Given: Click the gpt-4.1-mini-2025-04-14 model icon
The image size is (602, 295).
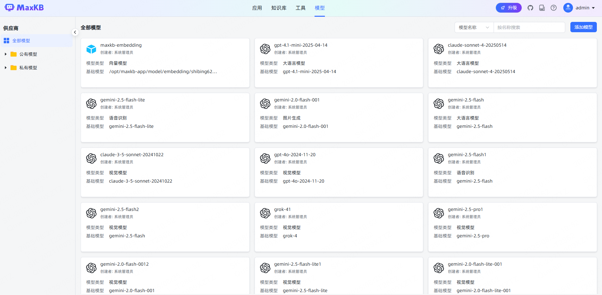Looking at the screenshot, I should (x=265, y=49).
